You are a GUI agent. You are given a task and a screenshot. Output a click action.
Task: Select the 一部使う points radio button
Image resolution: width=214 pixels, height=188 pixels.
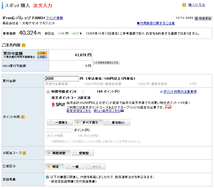click(x=60, y=122)
